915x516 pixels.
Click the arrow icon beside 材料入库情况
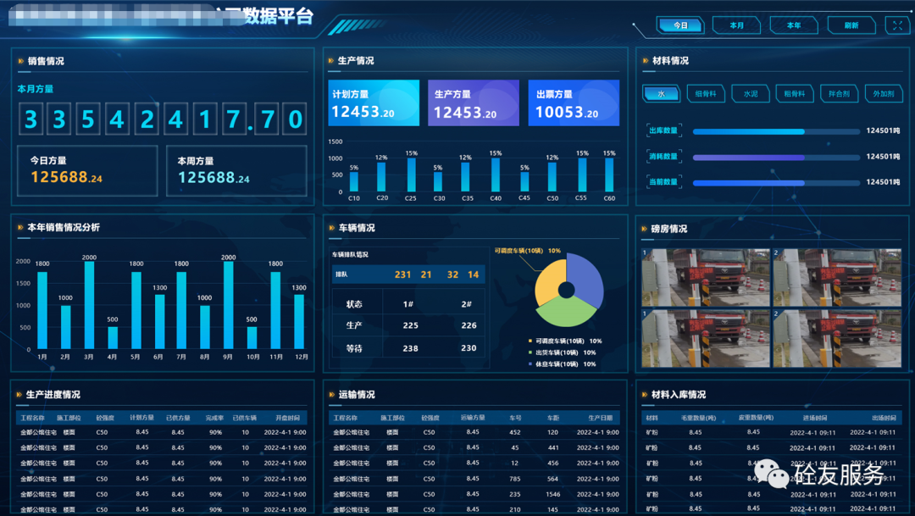click(x=644, y=395)
